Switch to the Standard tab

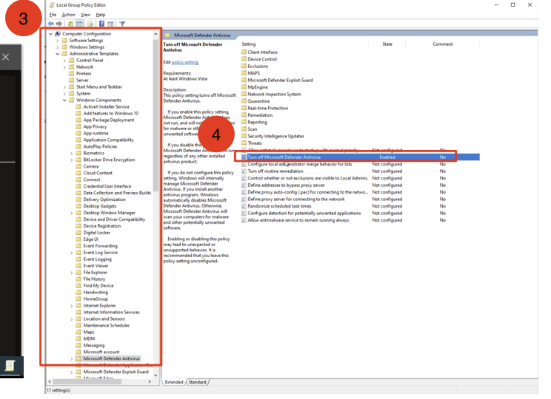click(x=197, y=382)
